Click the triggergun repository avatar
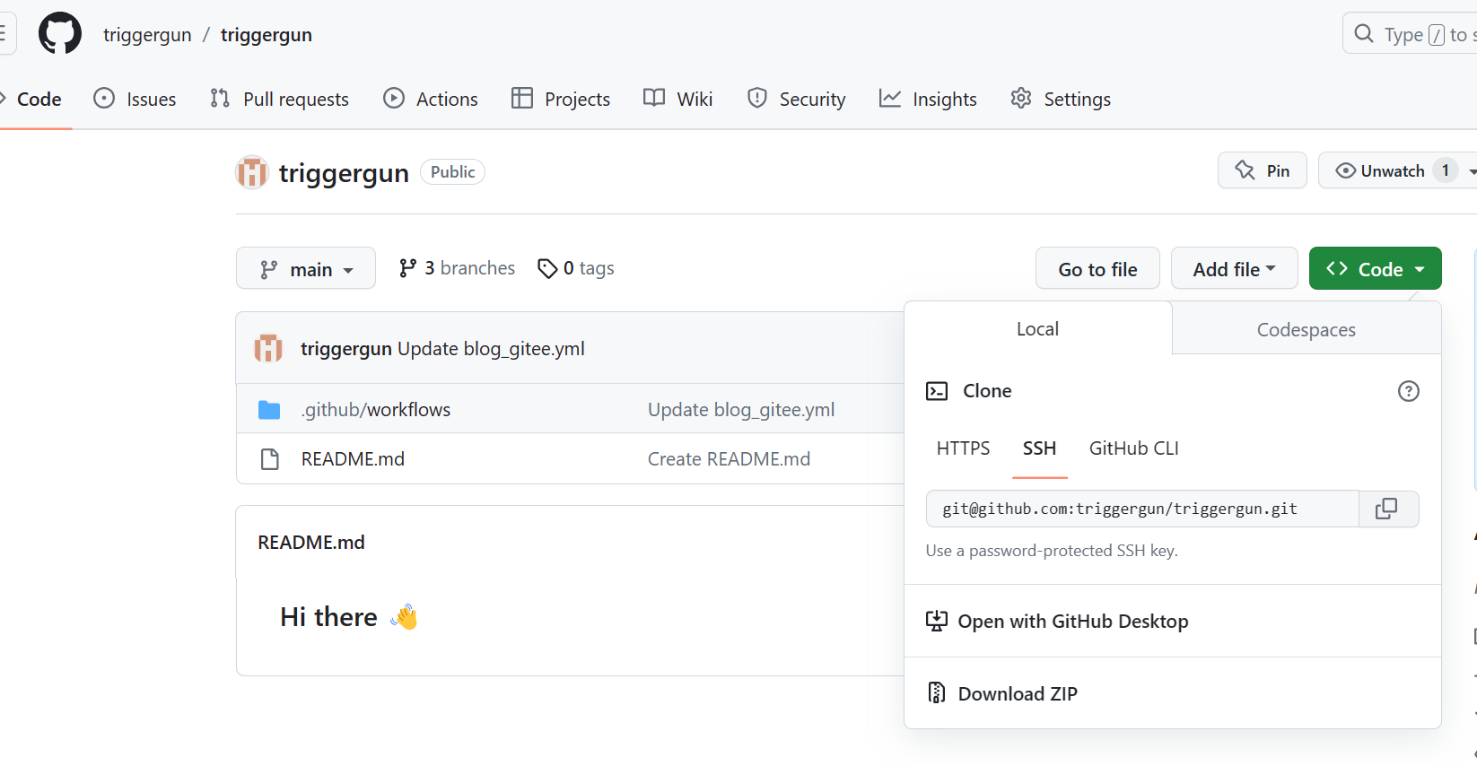 pyautogui.click(x=252, y=172)
